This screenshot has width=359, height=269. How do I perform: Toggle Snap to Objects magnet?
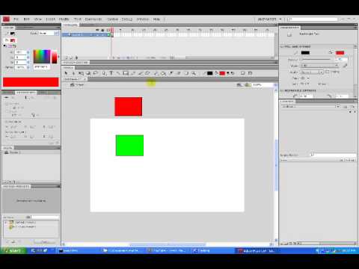click(x=251, y=73)
